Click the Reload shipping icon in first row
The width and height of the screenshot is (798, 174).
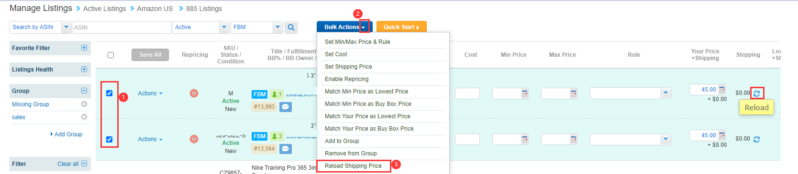(x=757, y=93)
